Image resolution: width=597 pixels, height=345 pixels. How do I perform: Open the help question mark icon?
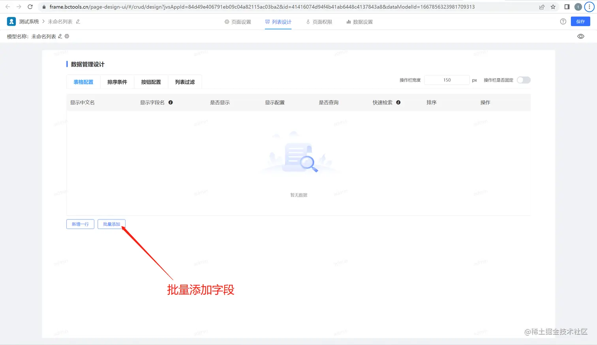(563, 22)
